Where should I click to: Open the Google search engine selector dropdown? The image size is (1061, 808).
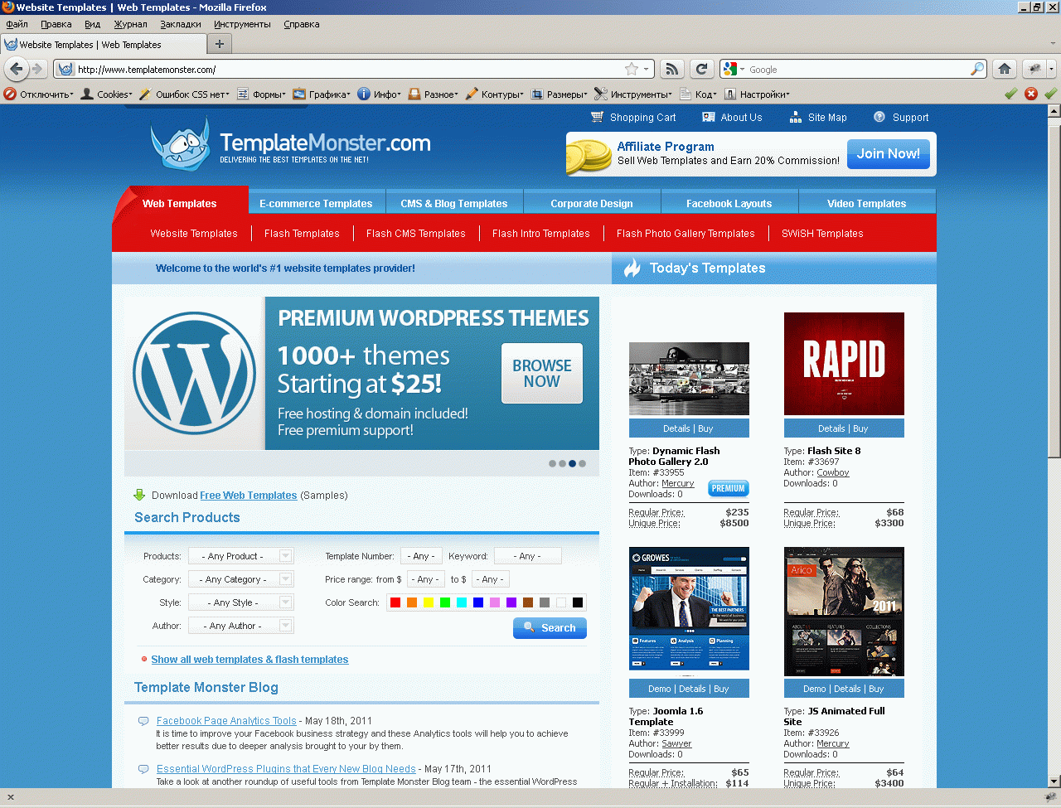pyautogui.click(x=734, y=70)
